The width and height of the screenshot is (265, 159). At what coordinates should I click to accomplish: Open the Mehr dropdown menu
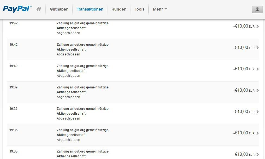[160, 9]
